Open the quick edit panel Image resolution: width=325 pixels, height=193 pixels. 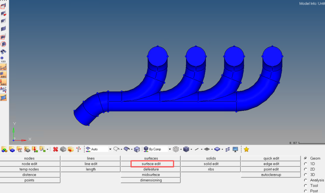[x=271, y=158]
